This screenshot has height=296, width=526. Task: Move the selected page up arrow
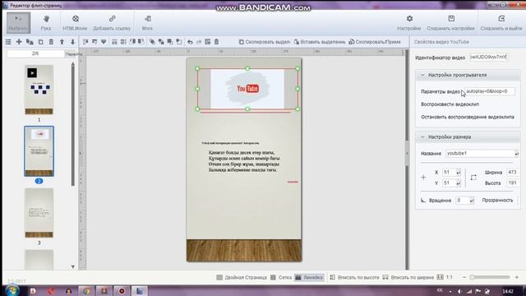pos(62,42)
